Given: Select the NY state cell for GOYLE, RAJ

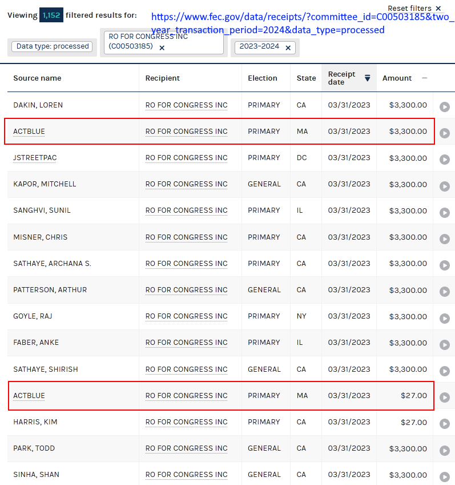Looking at the screenshot, I should coord(301,316).
